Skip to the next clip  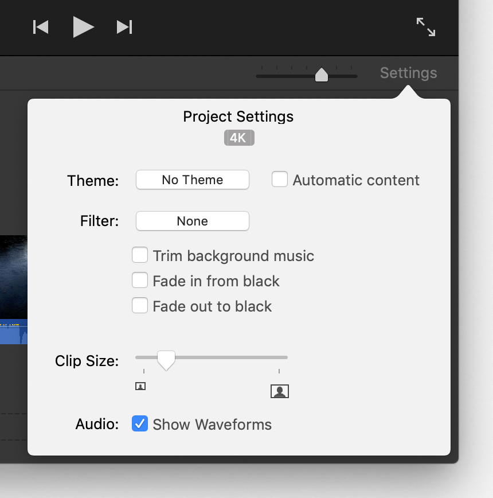[124, 27]
